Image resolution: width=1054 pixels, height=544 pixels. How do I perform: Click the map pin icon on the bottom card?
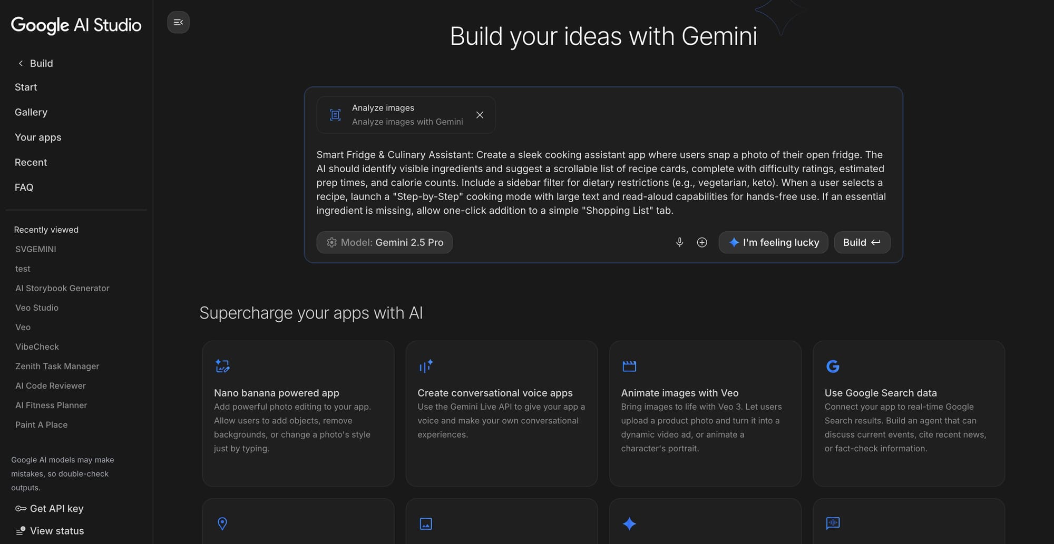click(222, 523)
